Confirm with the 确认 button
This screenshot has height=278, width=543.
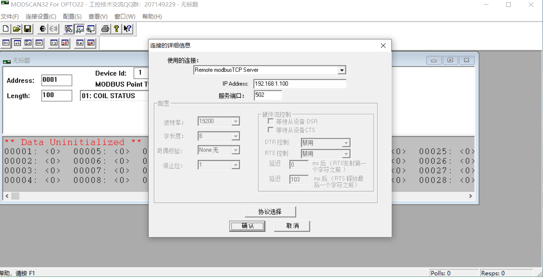247,226
